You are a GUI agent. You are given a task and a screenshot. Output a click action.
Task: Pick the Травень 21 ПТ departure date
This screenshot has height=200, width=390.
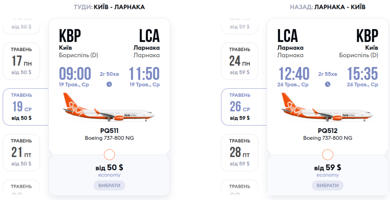(x=21, y=152)
